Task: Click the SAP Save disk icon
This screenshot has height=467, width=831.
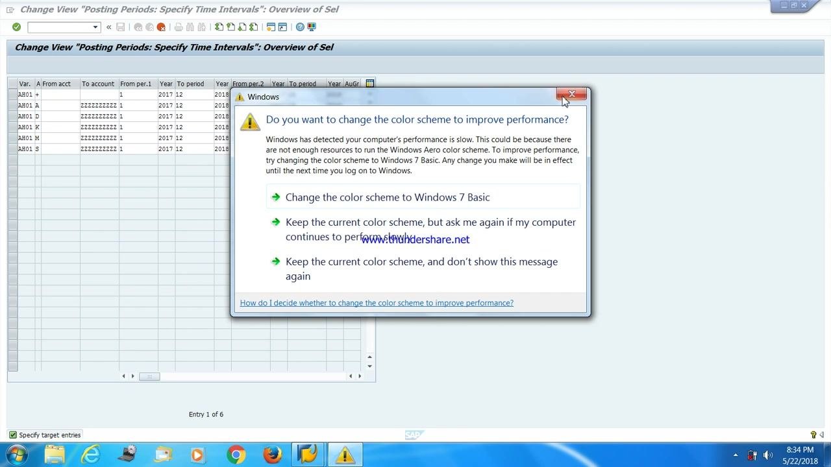Action: pyautogui.click(x=120, y=27)
